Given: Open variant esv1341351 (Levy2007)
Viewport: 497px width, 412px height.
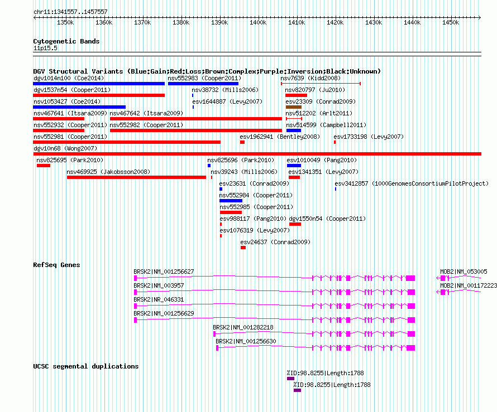Looking at the screenshot, I should (x=323, y=172).
